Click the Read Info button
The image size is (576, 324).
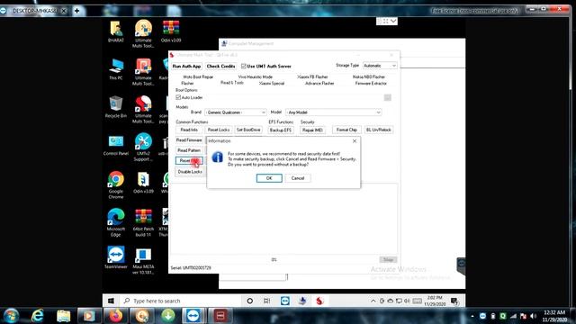tap(189, 130)
